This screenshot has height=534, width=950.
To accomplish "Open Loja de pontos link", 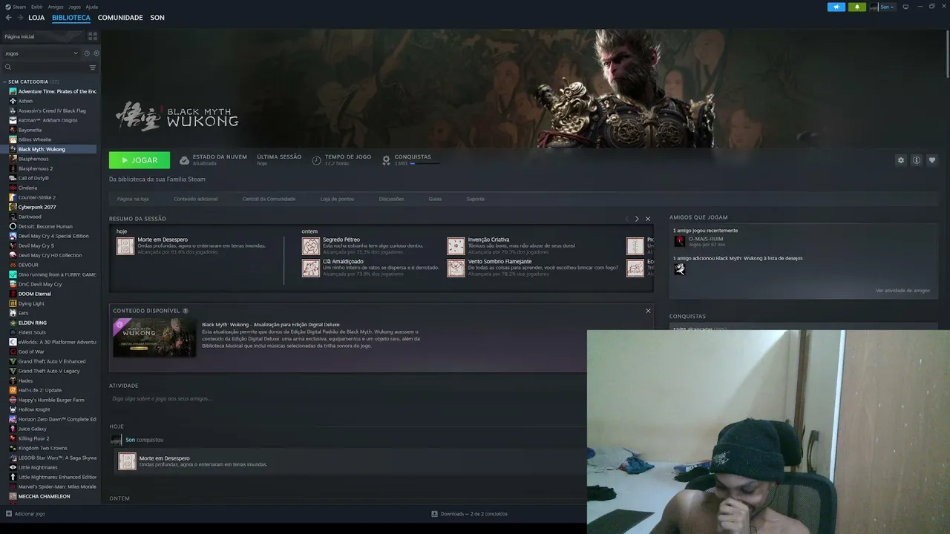I will pos(337,199).
